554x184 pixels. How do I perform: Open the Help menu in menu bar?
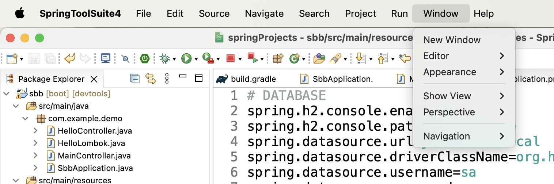point(483,14)
